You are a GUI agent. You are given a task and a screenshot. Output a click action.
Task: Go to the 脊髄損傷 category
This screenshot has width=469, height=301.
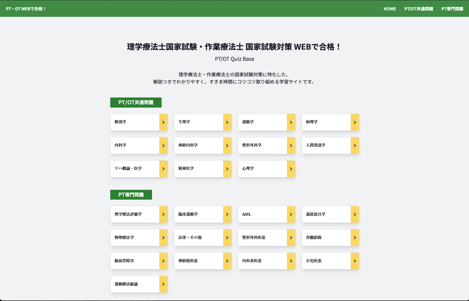pos(330,238)
